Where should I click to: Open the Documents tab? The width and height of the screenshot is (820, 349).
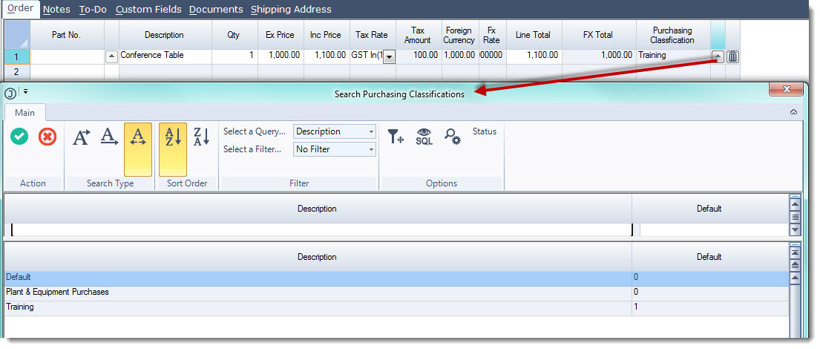point(216,10)
